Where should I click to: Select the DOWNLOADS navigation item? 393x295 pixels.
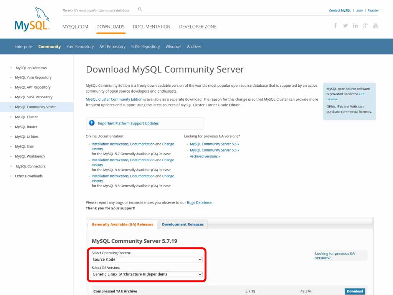pyautogui.click(x=111, y=27)
